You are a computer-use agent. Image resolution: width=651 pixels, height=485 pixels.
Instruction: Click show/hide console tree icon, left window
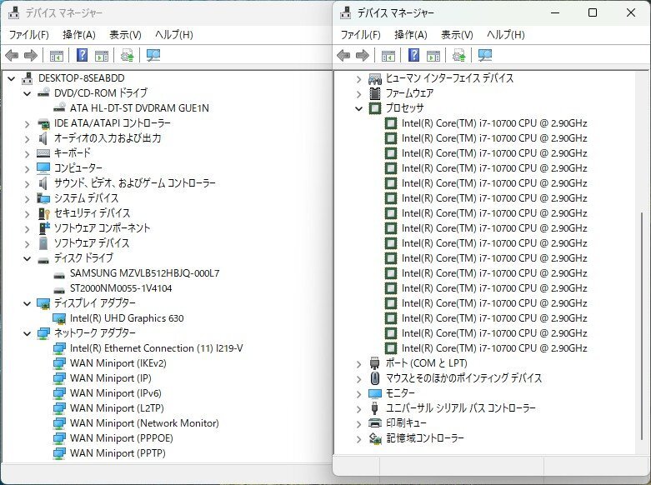coord(57,56)
